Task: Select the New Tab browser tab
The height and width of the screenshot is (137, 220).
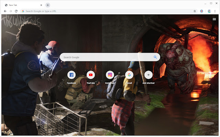Action: point(23,5)
